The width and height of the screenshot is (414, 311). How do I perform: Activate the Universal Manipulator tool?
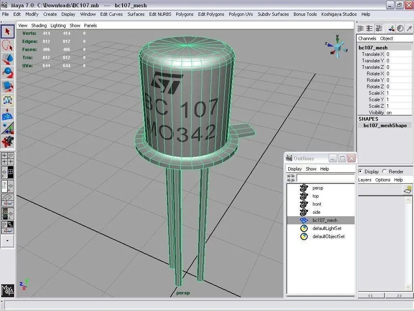click(x=7, y=100)
